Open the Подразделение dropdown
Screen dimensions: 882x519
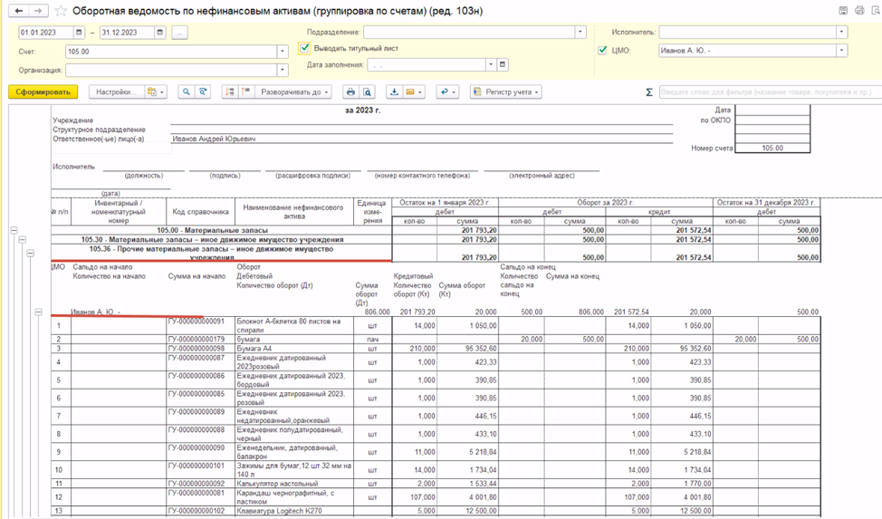[x=580, y=33]
